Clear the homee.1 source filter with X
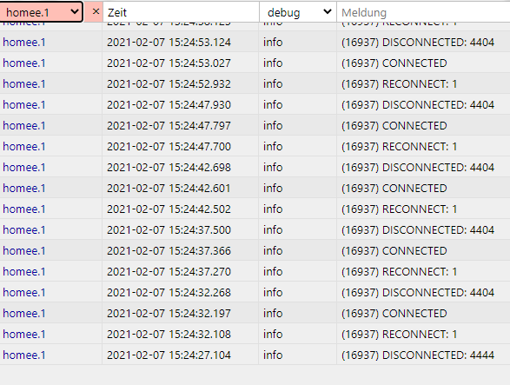 click(x=96, y=11)
